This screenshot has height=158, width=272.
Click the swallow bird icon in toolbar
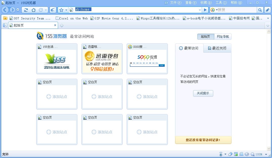(x=53, y=10)
